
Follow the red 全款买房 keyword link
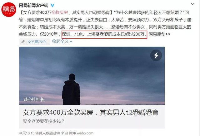click(59, 12)
